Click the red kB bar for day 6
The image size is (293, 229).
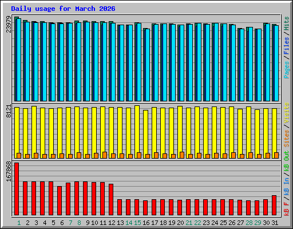click(60, 200)
